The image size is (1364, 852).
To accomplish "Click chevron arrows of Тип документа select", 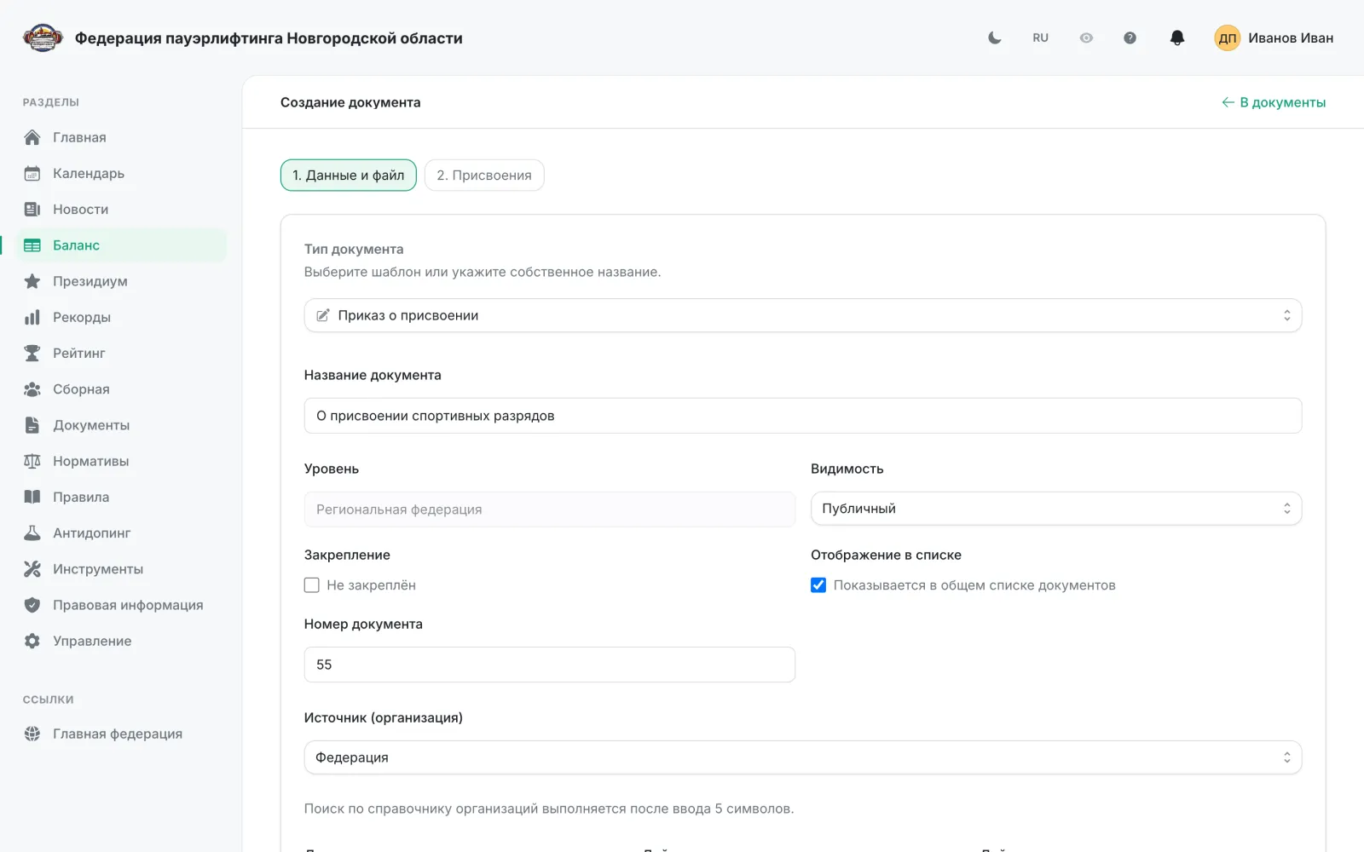I will pyautogui.click(x=1286, y=315).
